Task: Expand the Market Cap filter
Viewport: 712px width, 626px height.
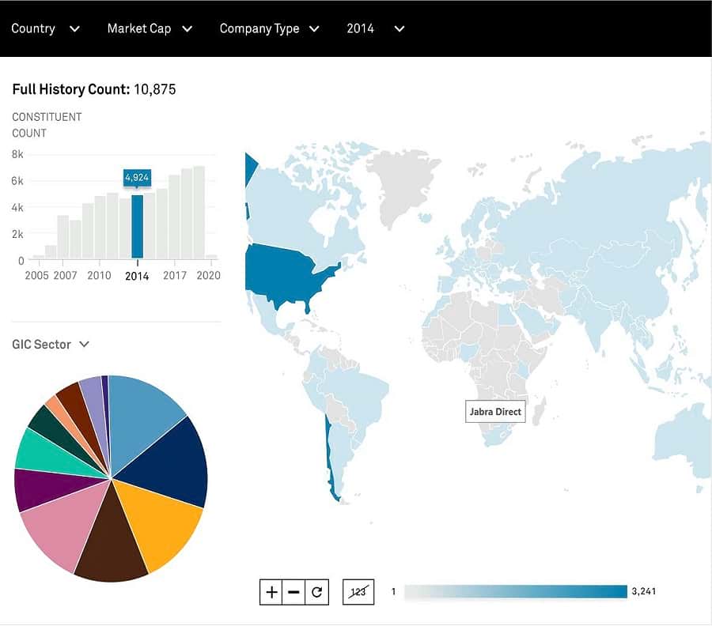Action: click(150, 28)
